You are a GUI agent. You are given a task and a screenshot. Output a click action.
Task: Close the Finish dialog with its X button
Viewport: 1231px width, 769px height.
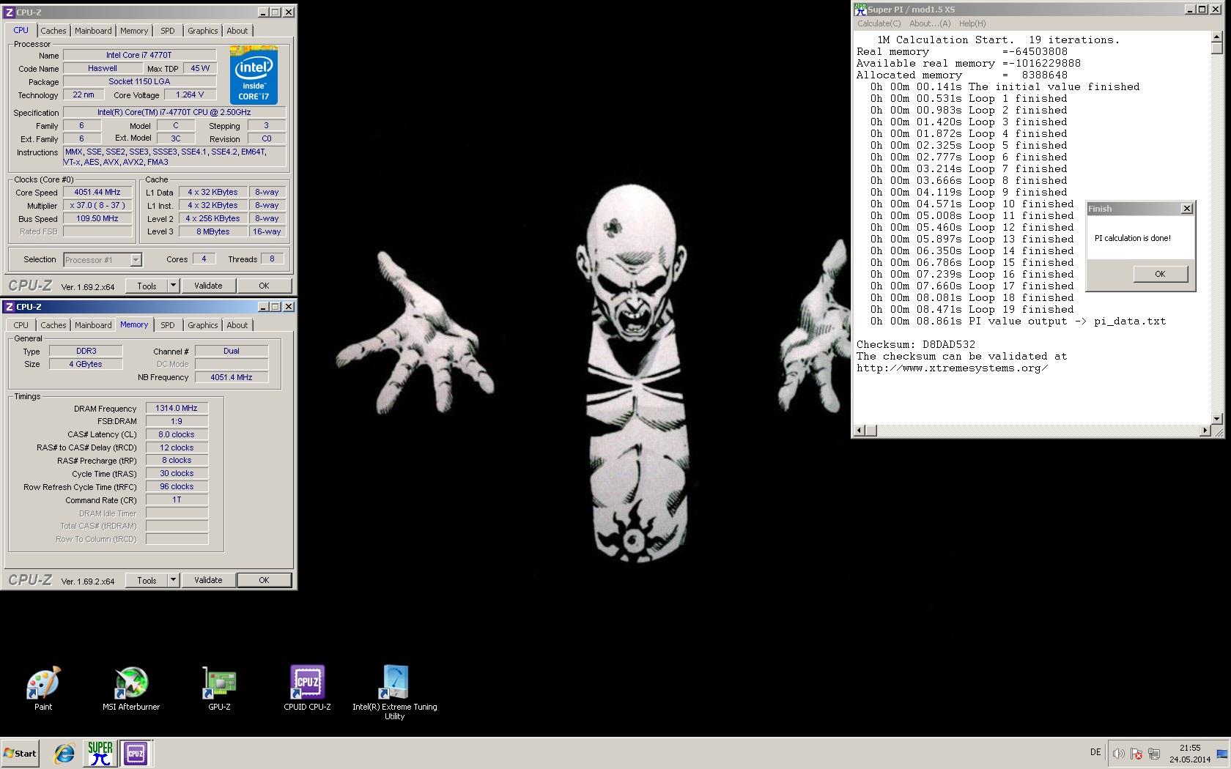(1187, 209)
